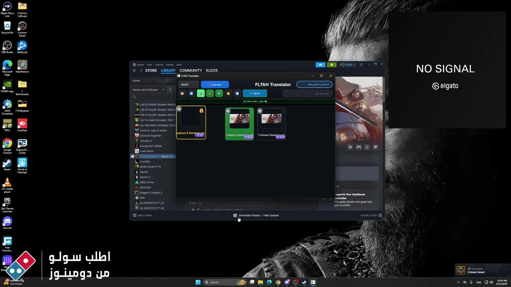Viewport: 511px width, 287px height.
Task: Open OBS Studio desktop icon
Action: pos(7,47)
